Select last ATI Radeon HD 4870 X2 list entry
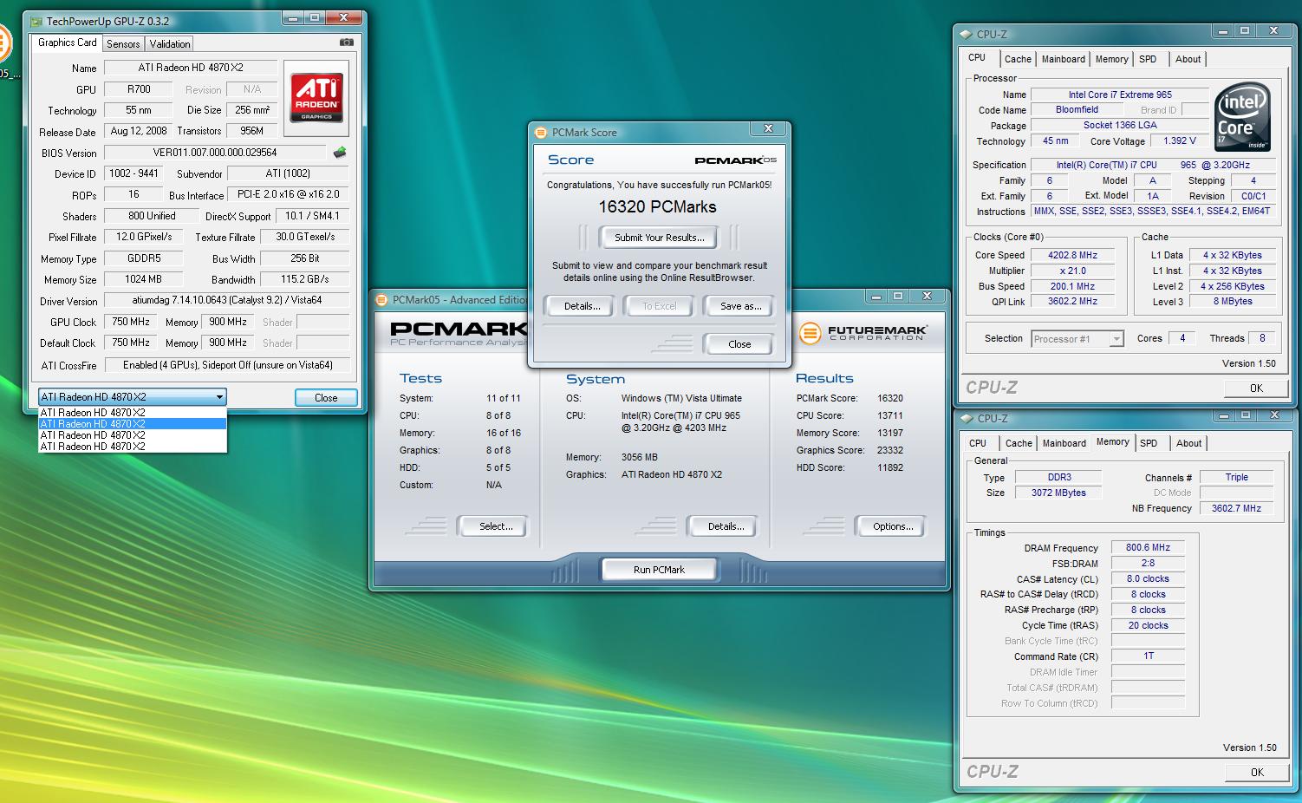 pyautogui.click(x=133, y=447)
